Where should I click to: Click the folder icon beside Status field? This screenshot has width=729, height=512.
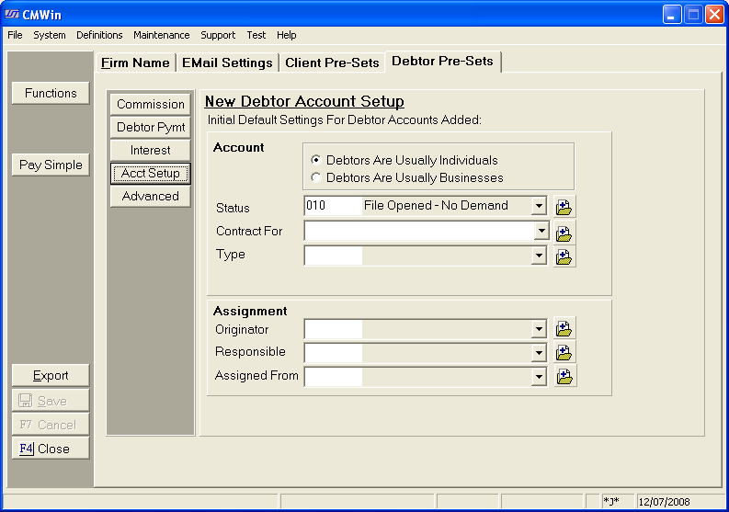[564, 207]
